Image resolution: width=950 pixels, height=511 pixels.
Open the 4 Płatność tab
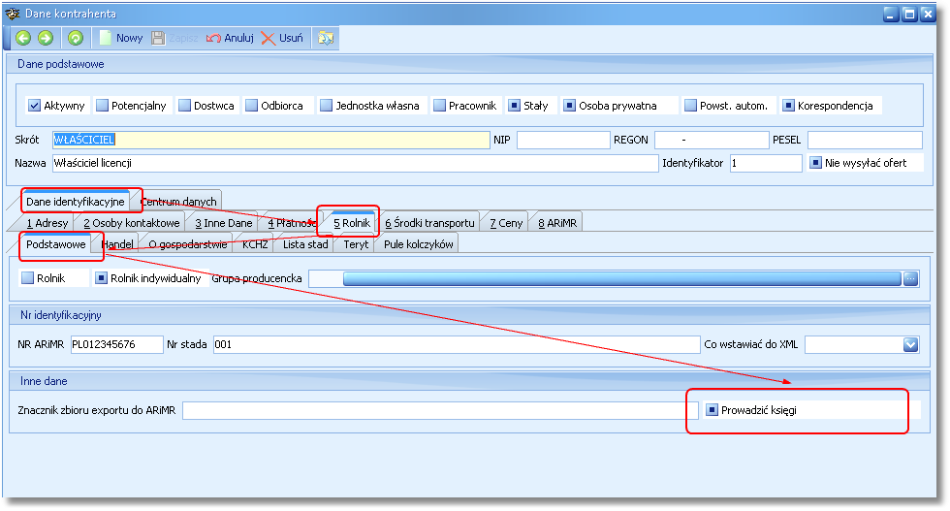292,223
